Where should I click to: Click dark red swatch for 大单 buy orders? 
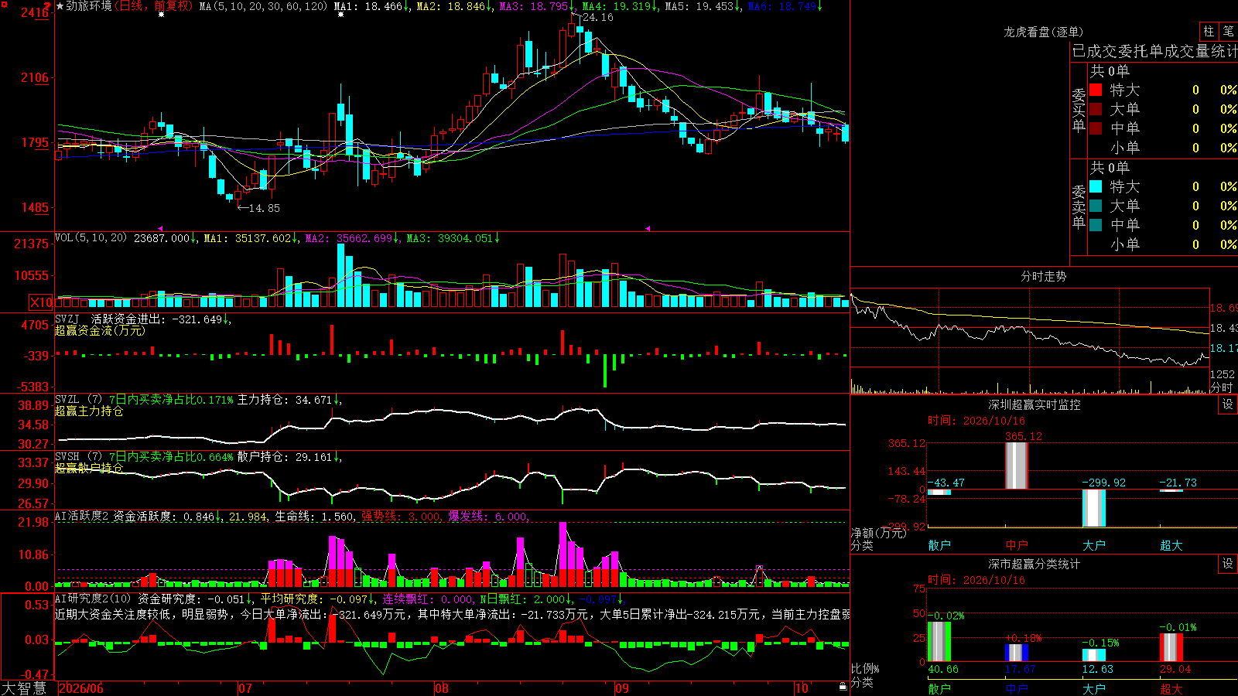(1096, 109)
